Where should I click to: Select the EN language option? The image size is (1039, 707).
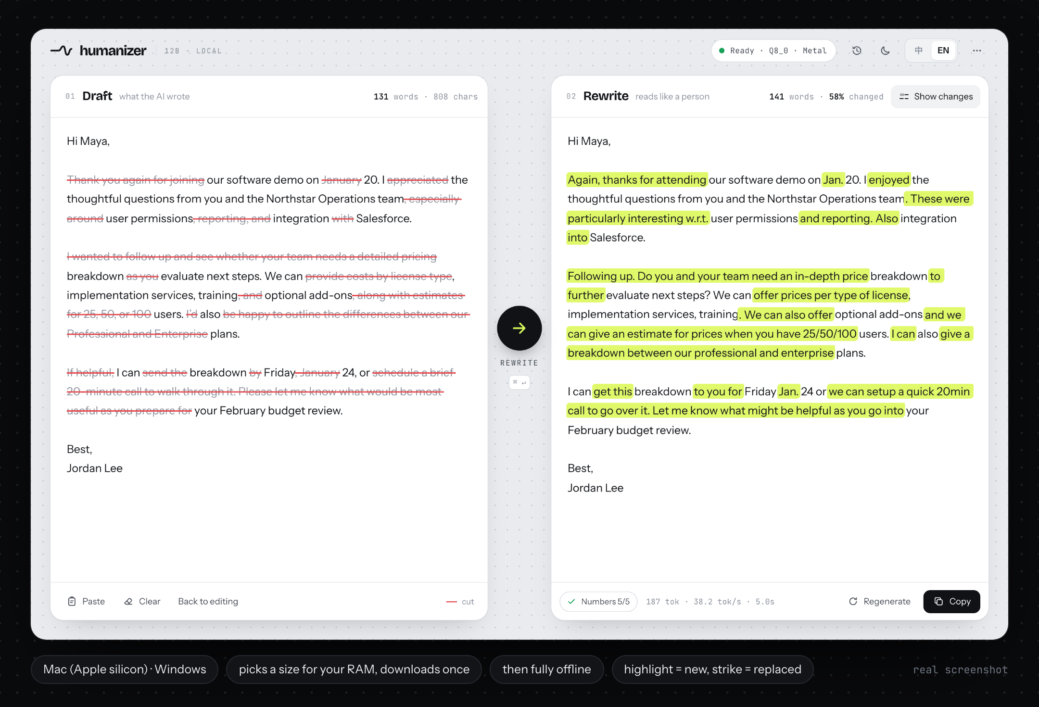(943, 50)
